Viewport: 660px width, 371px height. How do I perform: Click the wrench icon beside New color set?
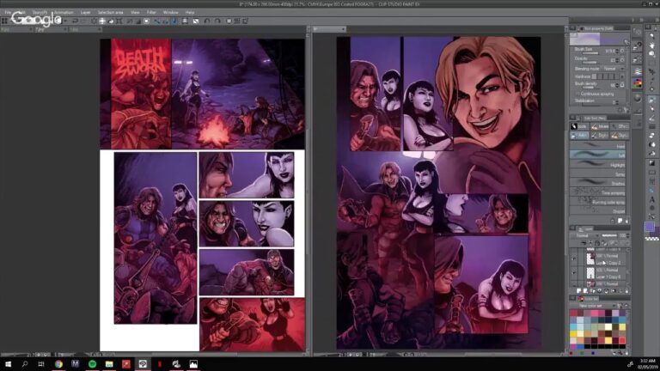[620, 306]
